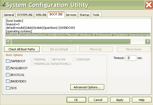153x105 pixels.
Task: Switch to the Services tab
Action: click(71, 15)
